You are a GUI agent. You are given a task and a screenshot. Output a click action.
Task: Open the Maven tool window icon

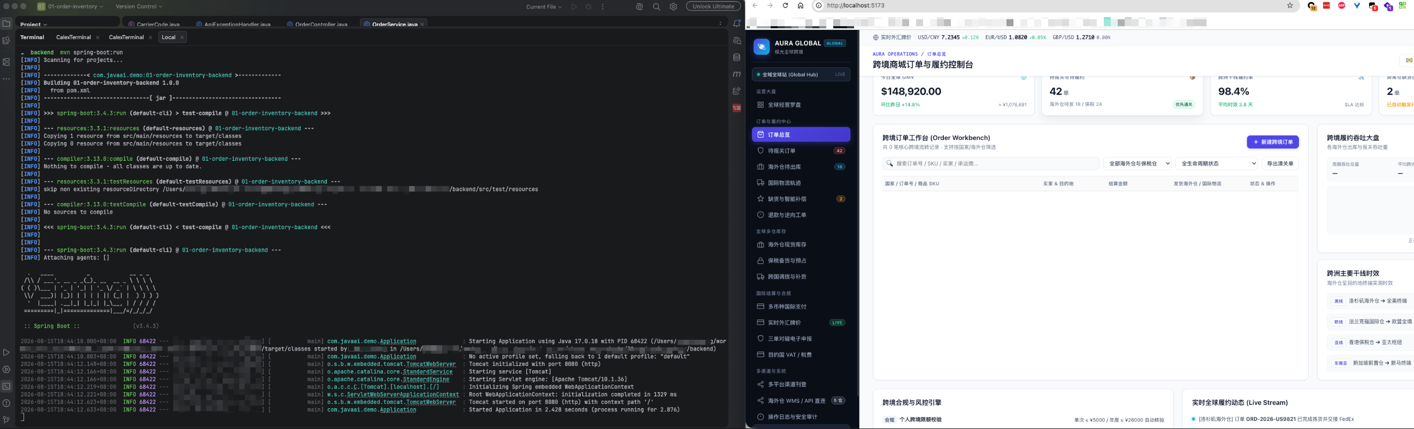(736, 74)
